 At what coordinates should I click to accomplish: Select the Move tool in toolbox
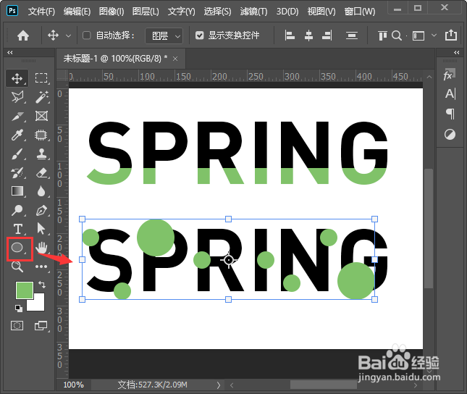[x=17, y=78]
